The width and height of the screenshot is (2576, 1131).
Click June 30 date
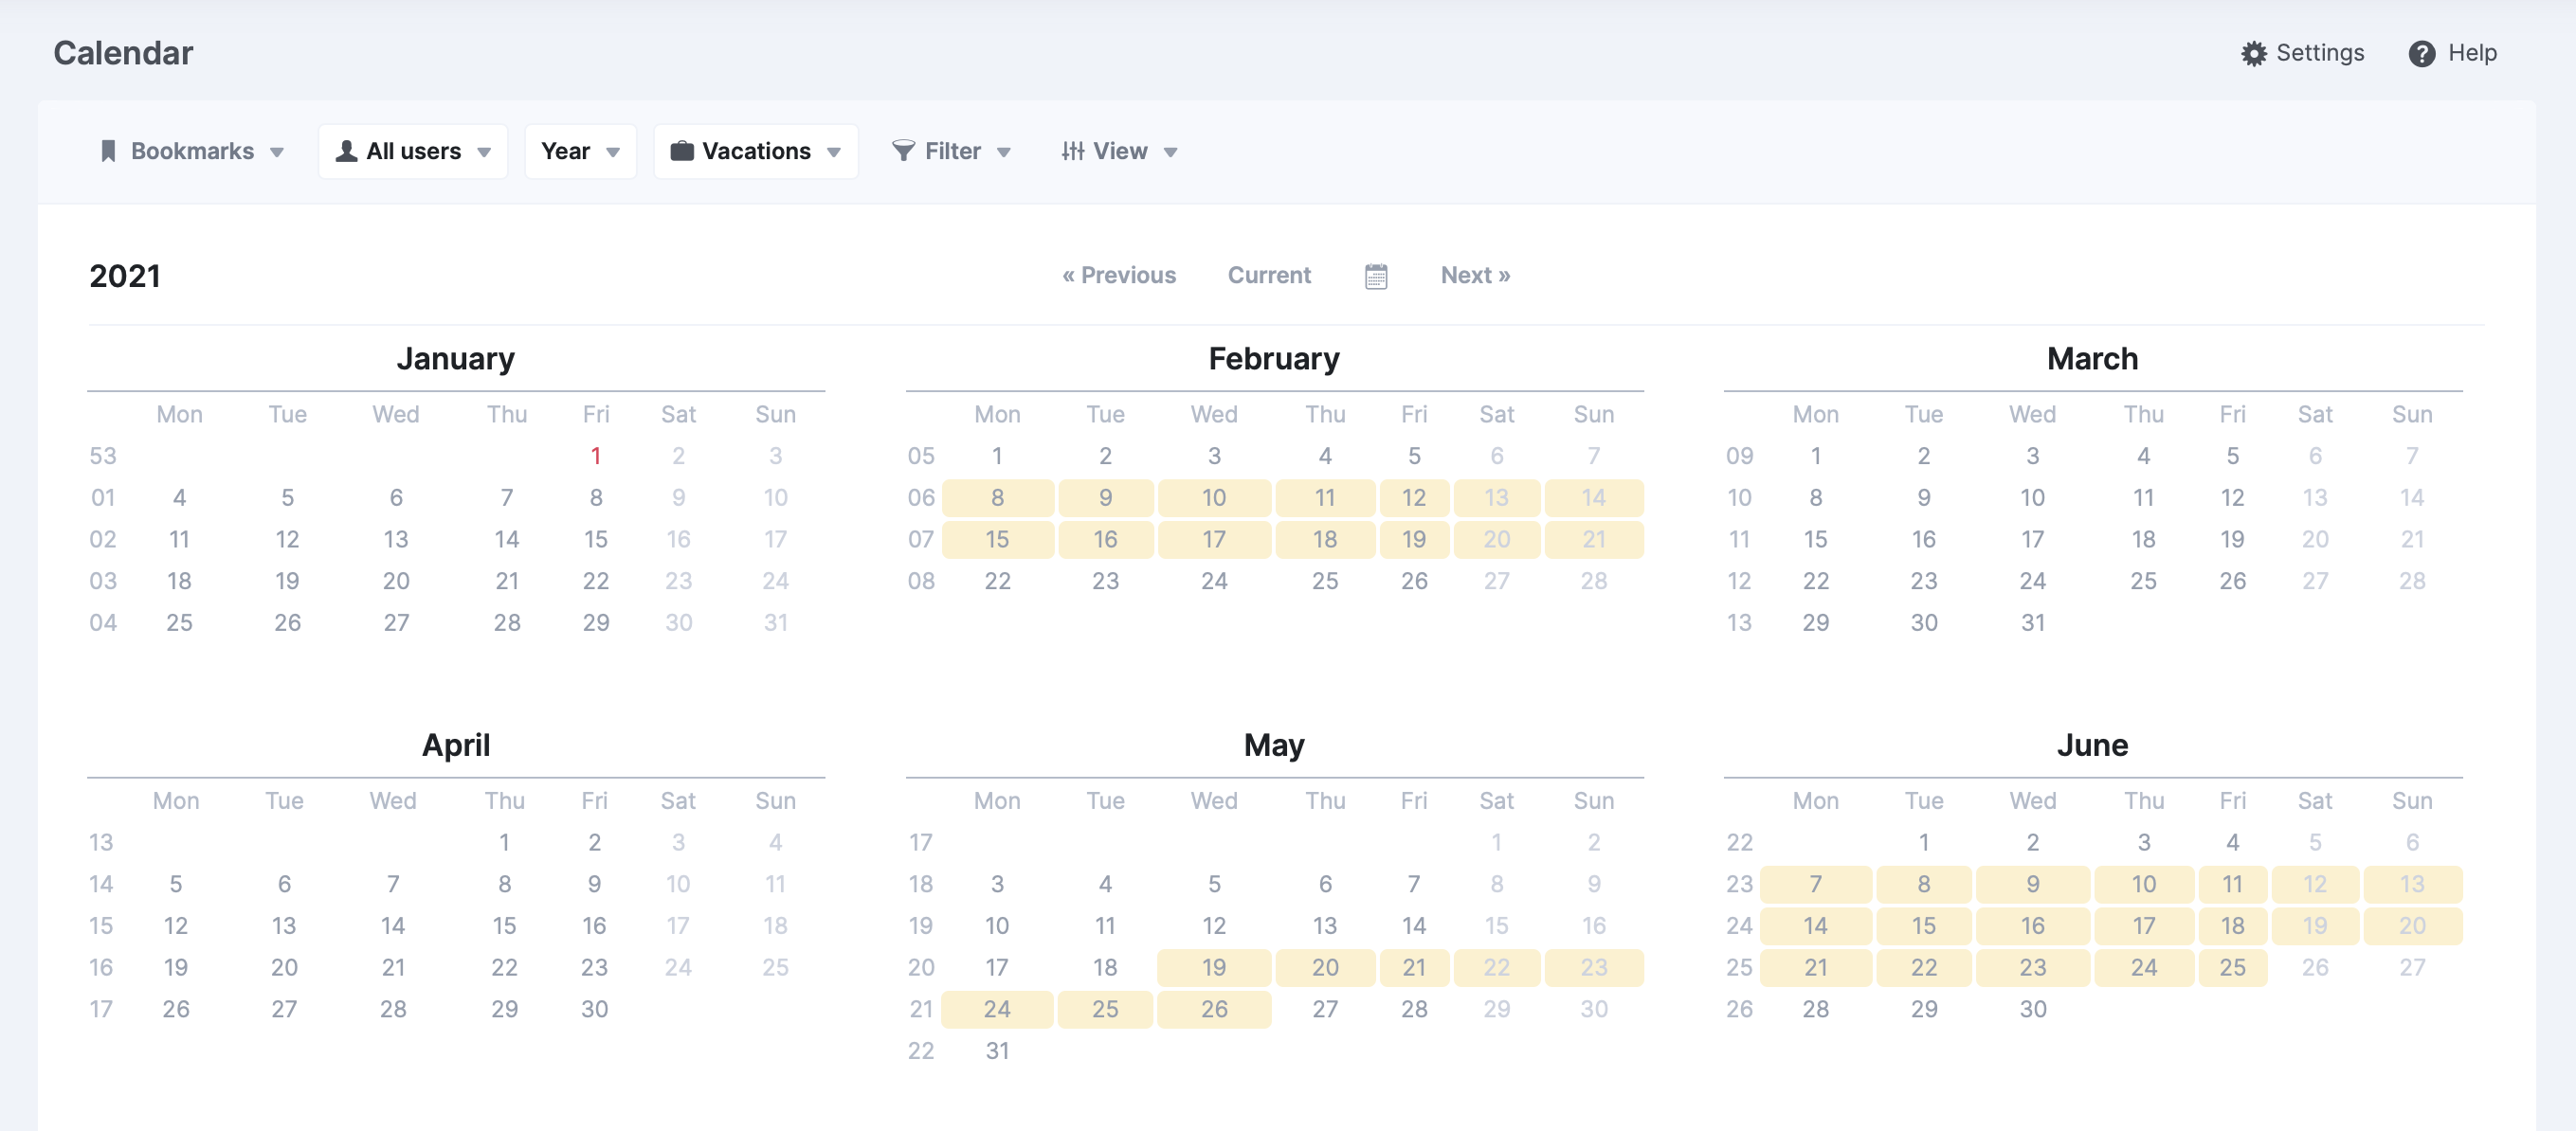click(x=2033, y=1009)
